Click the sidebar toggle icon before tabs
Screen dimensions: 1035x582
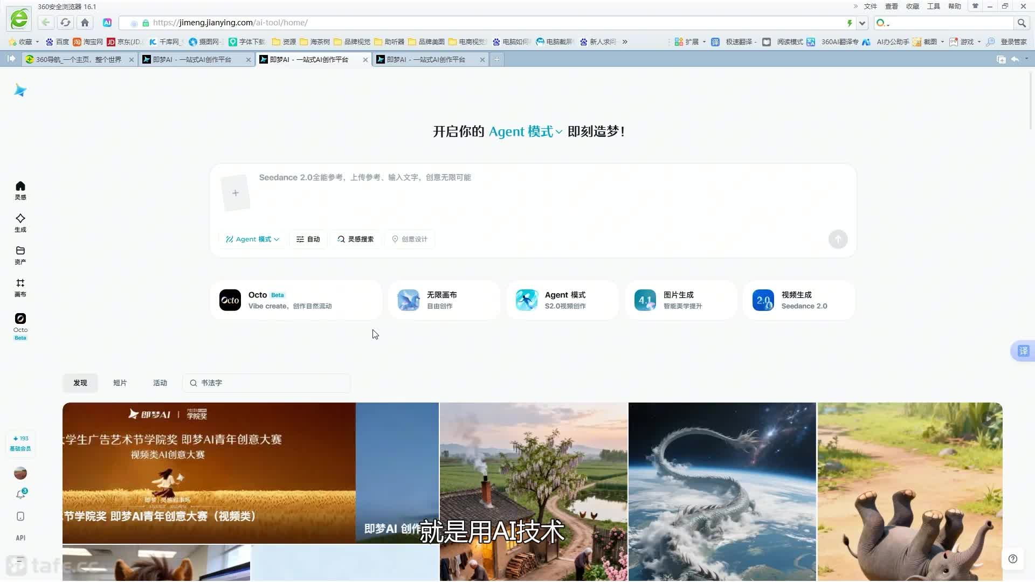tap(11, 59)
